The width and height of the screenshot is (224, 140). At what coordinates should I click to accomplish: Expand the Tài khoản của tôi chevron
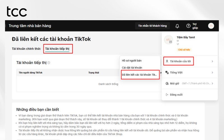pos(212,61)
